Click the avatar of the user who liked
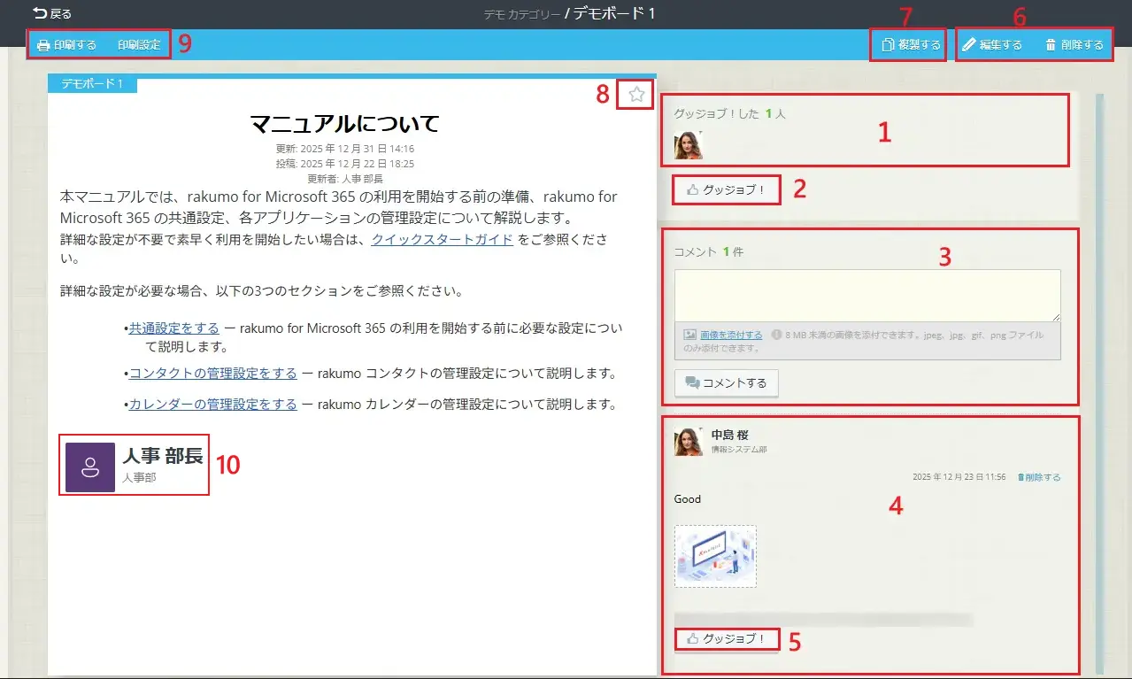Image resolution: width=1132 pixels, height=679 pixels. pyautogui.click(x=689, y=145)
